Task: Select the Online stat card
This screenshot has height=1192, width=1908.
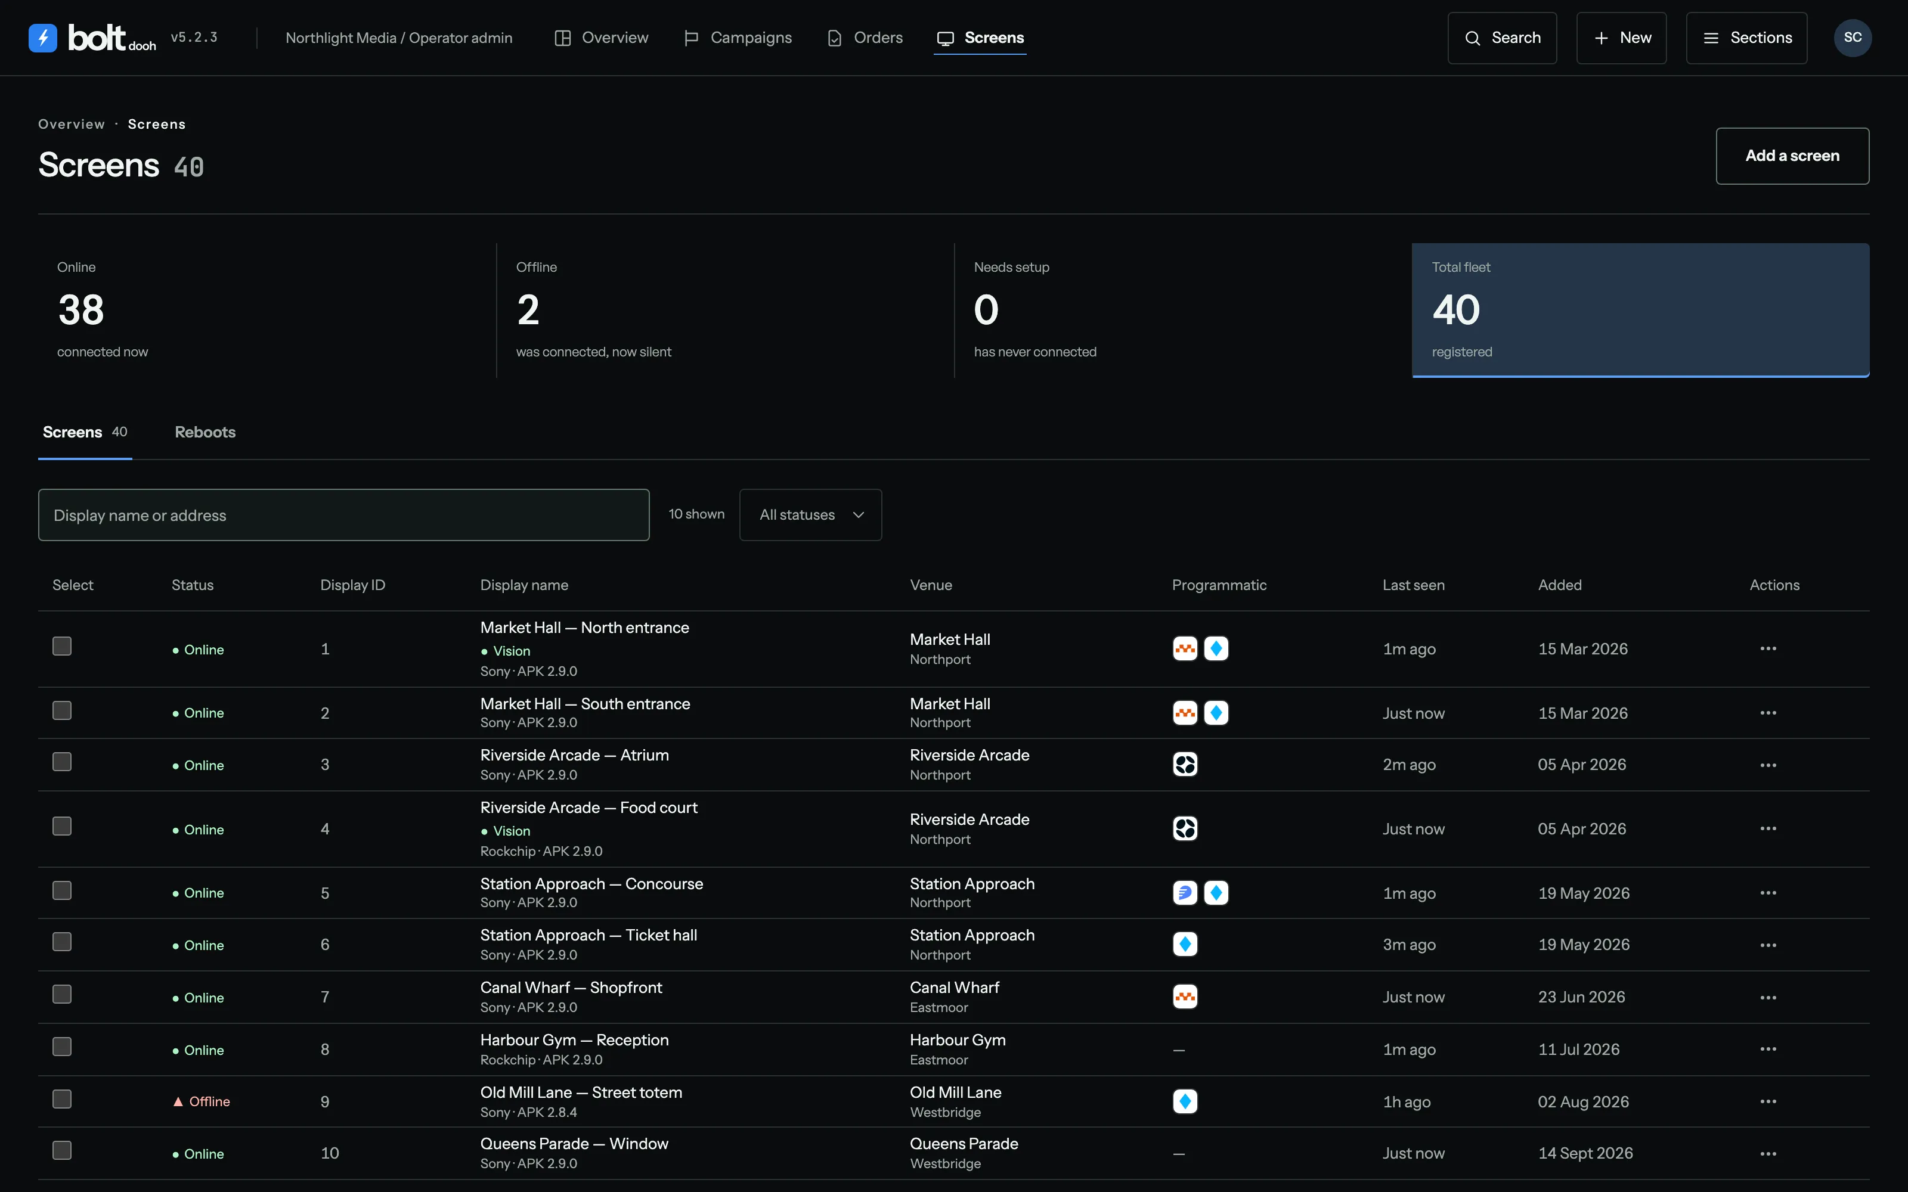Action: pos(267,310)
